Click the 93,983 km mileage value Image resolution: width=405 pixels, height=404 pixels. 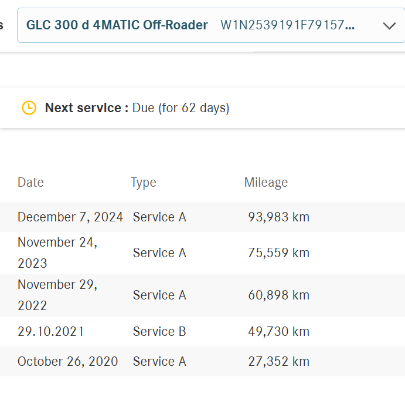pos(279,217)
